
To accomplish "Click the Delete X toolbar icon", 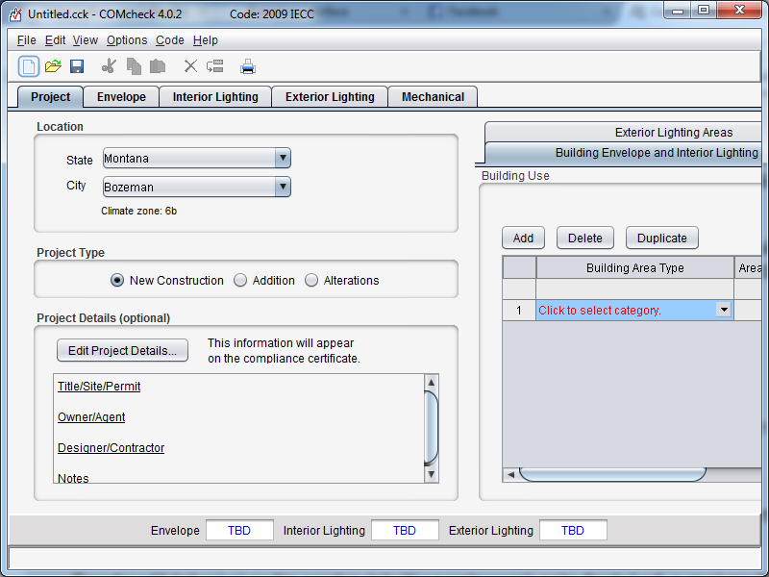I will click(189, 65).
